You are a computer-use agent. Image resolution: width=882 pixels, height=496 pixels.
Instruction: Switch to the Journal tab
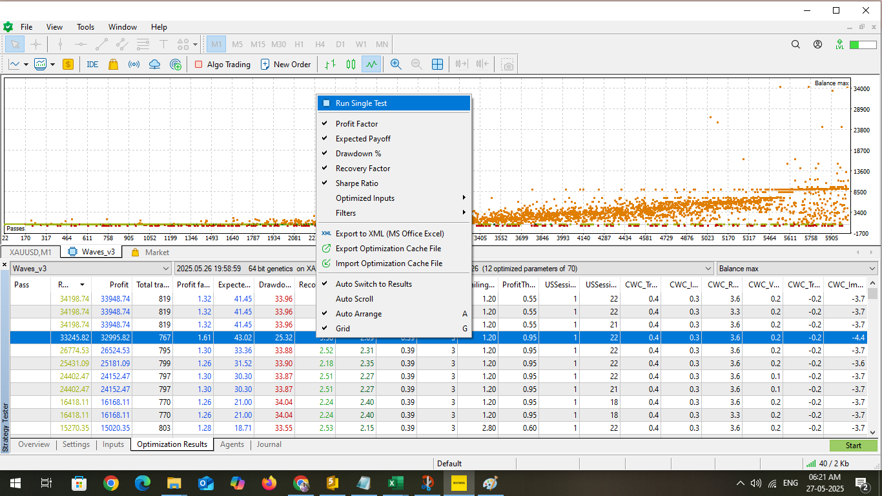tap(269, 444)
